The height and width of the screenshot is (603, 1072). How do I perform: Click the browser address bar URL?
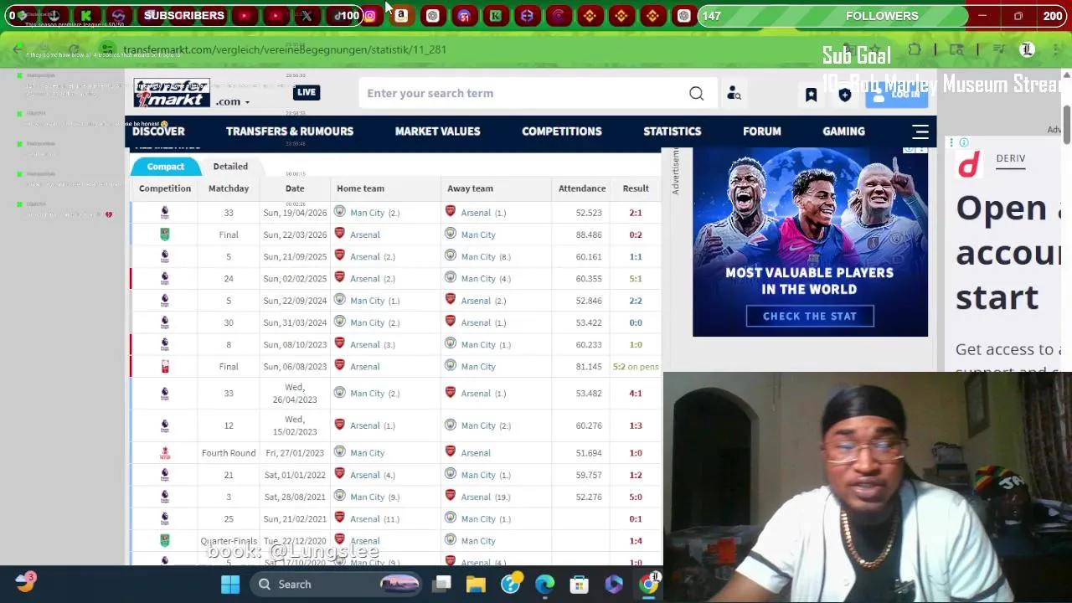point(285,49)
